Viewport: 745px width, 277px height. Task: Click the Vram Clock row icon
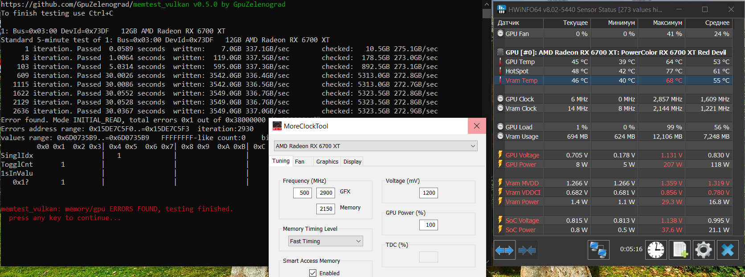500,108
